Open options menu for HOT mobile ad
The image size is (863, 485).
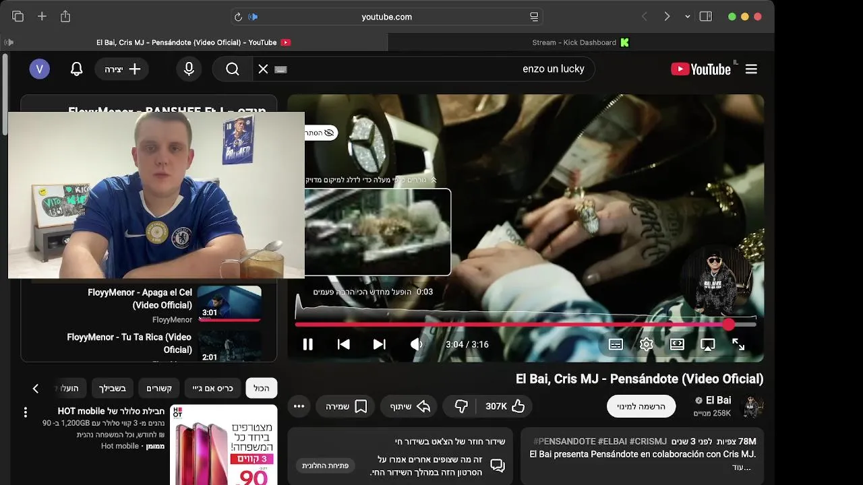pos(26,412)
